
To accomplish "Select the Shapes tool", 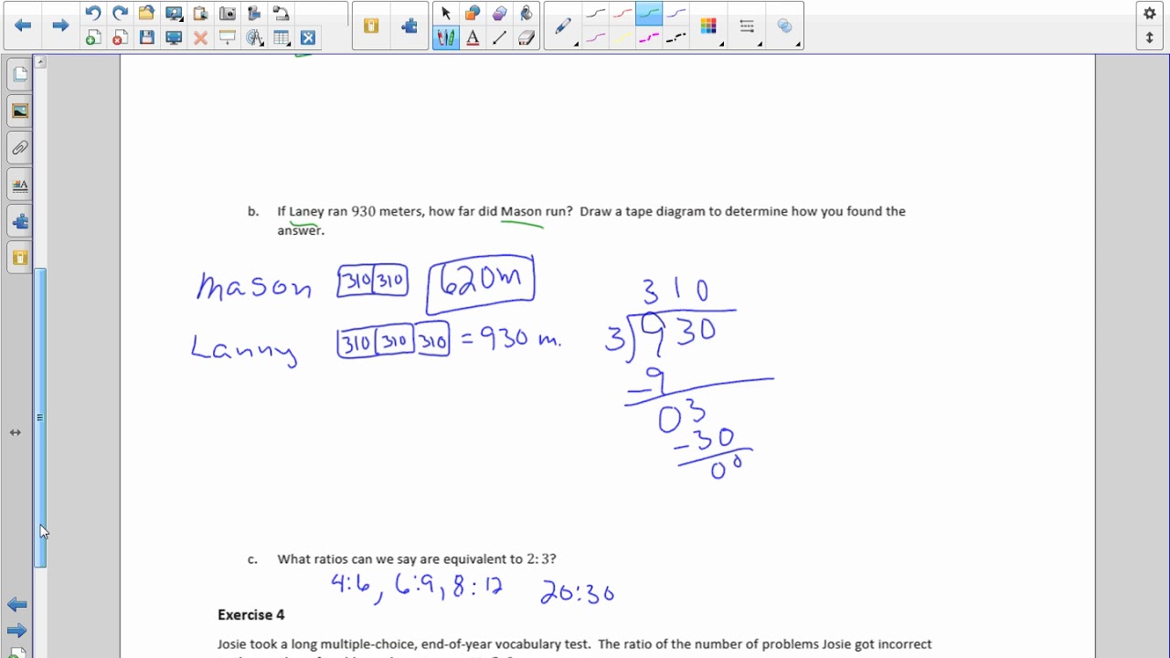I will pyautogui.click(x=473, y=13).
